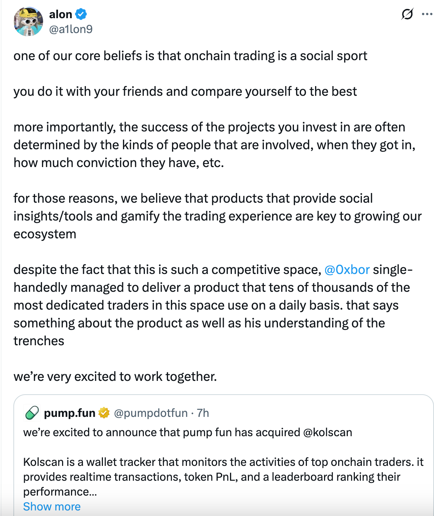Click the "more importantly" paragraph text
The image size is (434, 516).
(214, 145)
